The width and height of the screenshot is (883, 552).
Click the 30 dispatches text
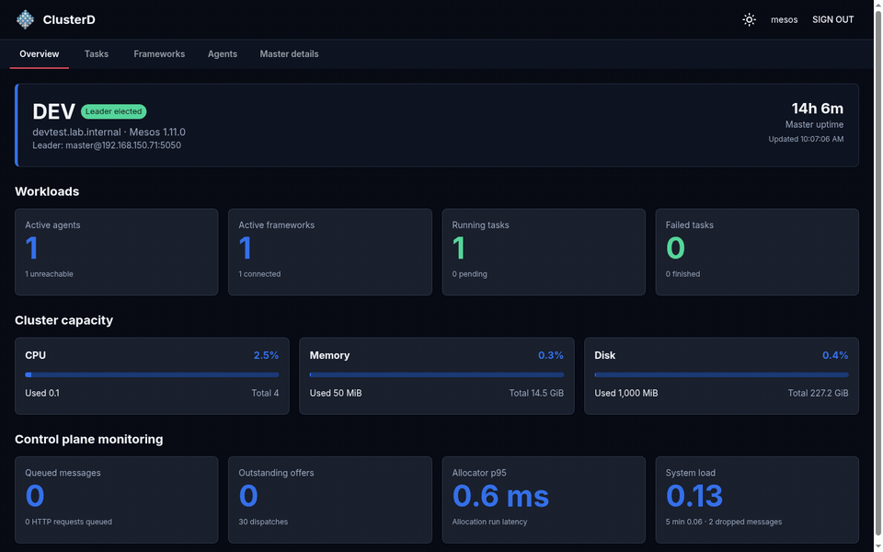(263, 523)
